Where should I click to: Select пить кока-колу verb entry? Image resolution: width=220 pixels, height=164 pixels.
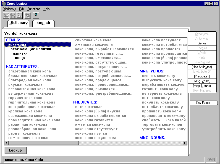click(156, 98)
